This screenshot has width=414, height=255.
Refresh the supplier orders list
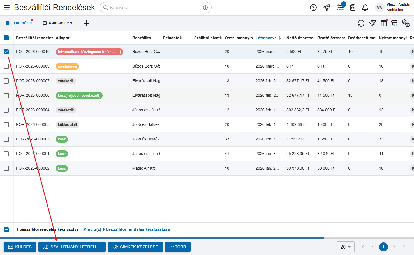pos(361,23)
